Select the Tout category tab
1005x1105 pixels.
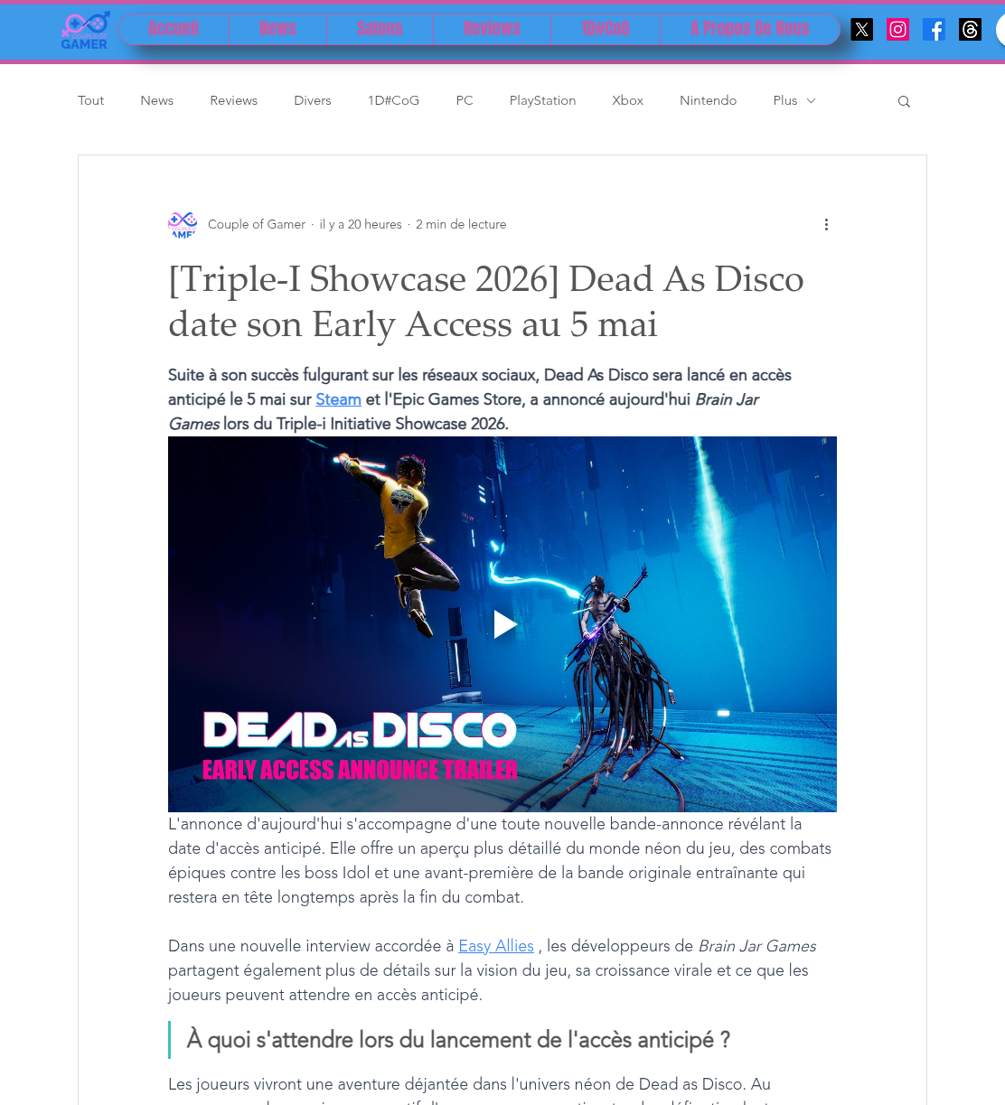[x=91, y=100]
